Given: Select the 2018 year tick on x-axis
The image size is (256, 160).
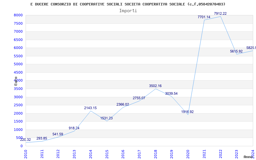Looking at the screenshot, I should pyautogui.click(x=156, y=154).
